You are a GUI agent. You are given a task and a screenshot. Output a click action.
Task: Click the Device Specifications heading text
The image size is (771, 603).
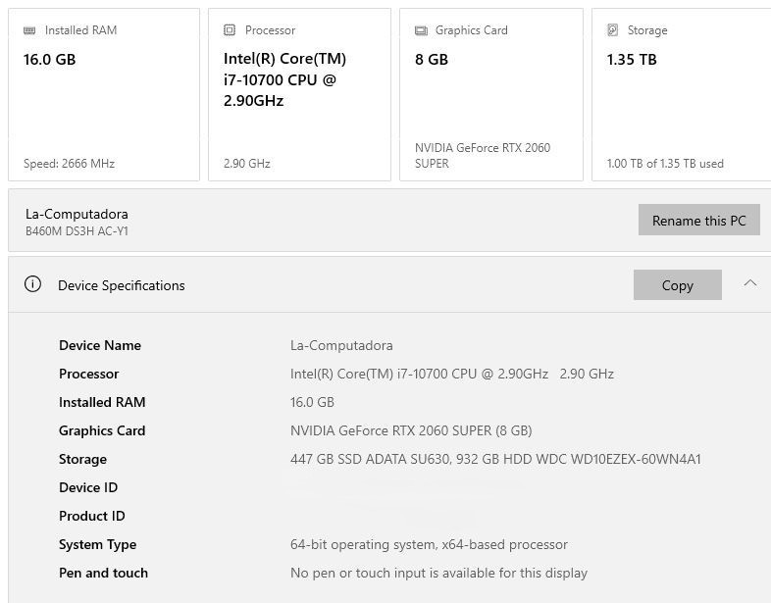click(122, 285)
